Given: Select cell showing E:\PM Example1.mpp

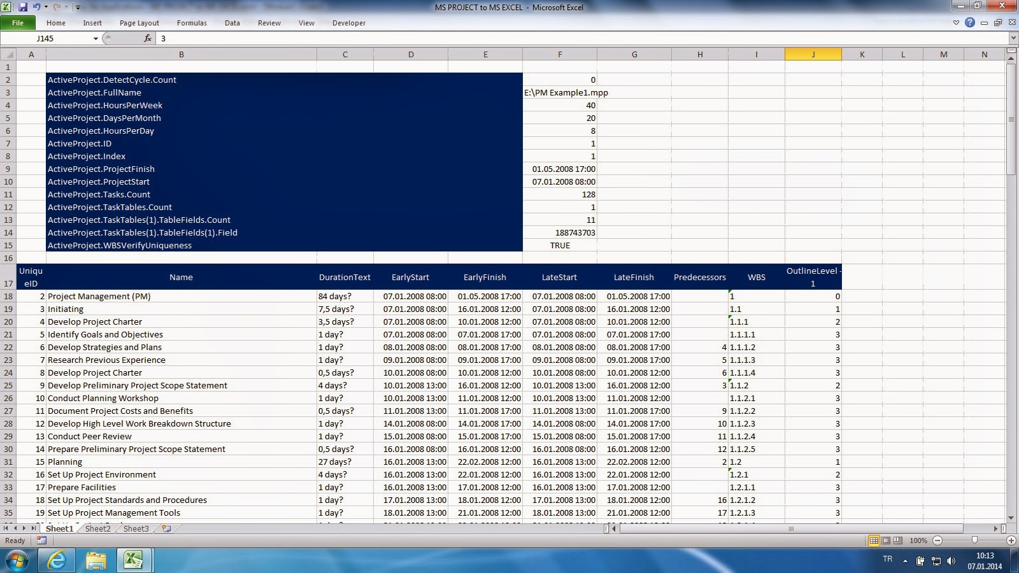Looking at the screenshot, I should click(560, 92).
